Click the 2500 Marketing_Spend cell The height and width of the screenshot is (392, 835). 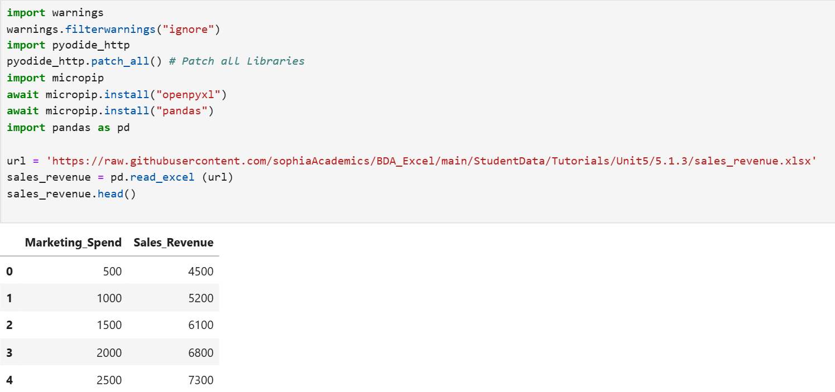109,380
